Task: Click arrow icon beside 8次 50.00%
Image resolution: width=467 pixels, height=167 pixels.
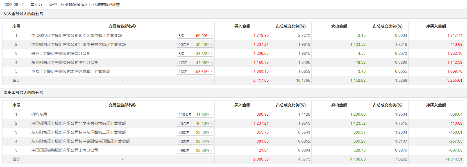Action: pos(211,36)
